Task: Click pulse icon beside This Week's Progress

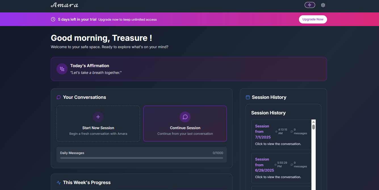Action: coord(59,183)
